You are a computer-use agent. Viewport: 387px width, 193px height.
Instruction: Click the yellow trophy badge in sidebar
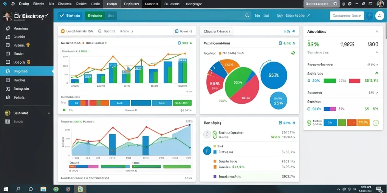[x=28, y=45]
